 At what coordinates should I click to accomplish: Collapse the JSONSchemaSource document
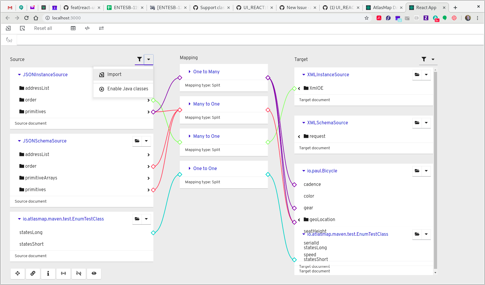(x=19, y=141)
